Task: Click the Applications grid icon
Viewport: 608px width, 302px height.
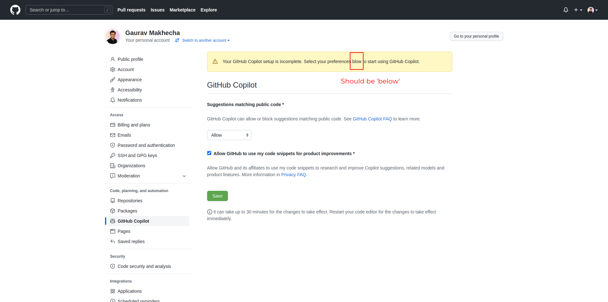Action: click(113, 291)
